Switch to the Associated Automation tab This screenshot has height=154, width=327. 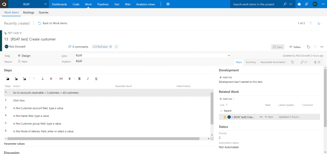pos(272,62)
